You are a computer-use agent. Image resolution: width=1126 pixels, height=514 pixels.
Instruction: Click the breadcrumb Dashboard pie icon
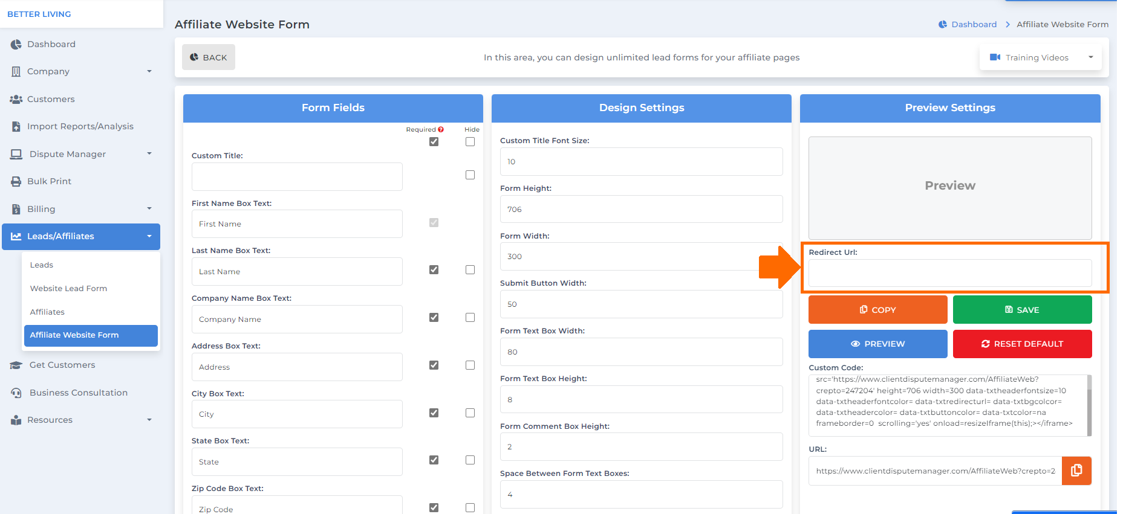pyautogui.click(x=943, y=24)
